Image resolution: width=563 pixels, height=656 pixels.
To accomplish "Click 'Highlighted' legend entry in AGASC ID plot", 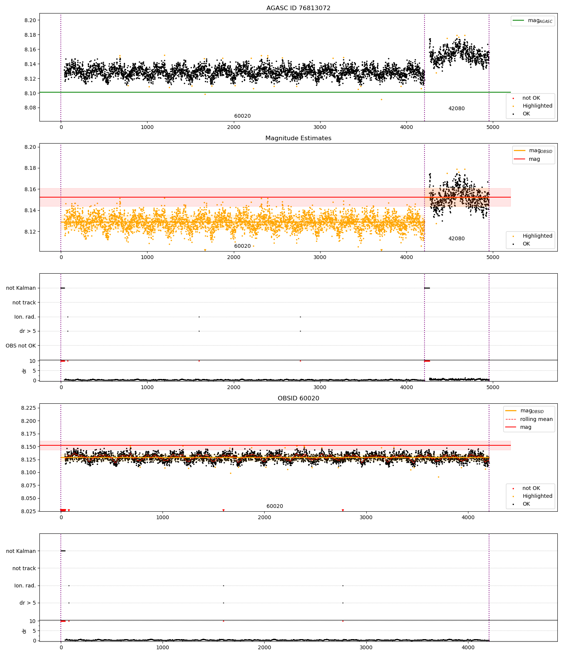I will [533, 106].
